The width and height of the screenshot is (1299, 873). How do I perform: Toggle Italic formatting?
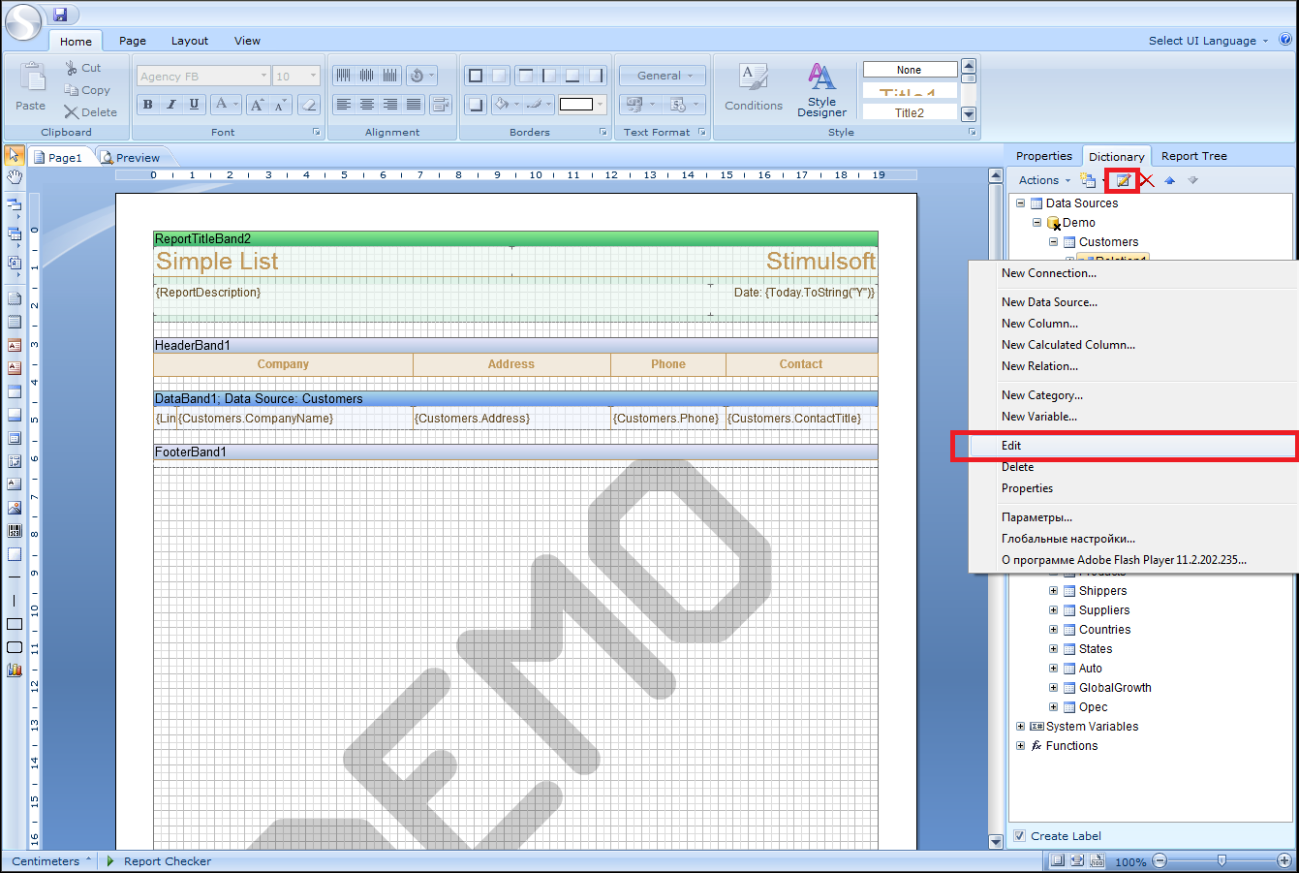171,105
